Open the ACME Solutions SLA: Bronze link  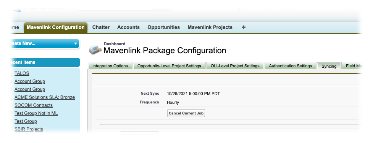tap(45, 97)
